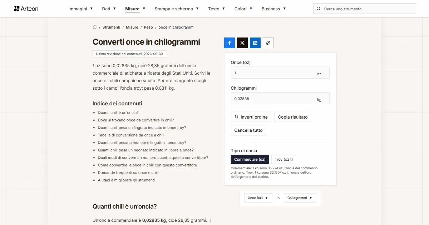The image size is (429, 225).
Task: Jump to 'Aiutaci a migliorare gli strumenti'
Action: [x=127, y=180]
